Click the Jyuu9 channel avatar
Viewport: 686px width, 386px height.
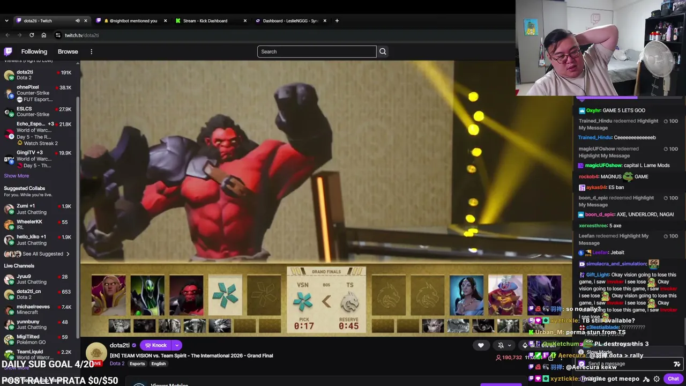pos(9,279)
